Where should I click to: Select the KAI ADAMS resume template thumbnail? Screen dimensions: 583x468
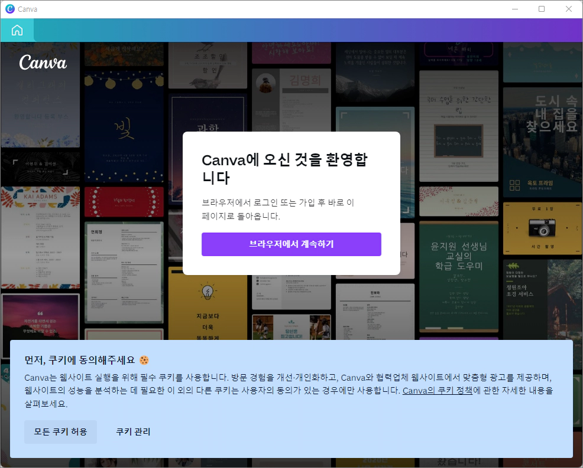click(41, 237)
